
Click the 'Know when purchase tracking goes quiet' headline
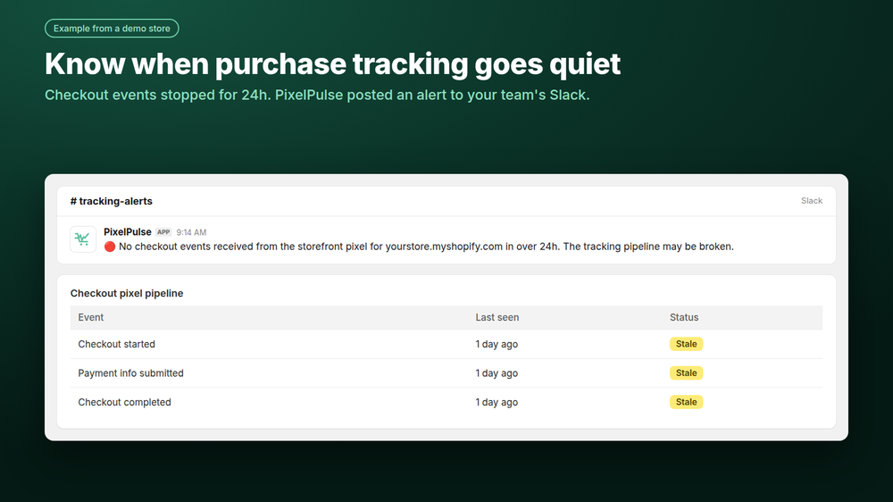[332, 63]
